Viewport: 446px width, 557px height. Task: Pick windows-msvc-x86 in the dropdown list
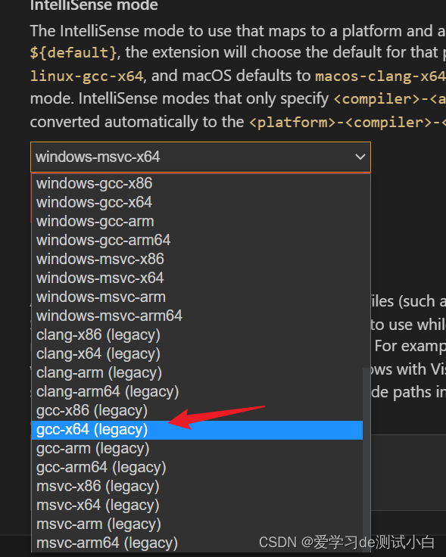(197, 259)
